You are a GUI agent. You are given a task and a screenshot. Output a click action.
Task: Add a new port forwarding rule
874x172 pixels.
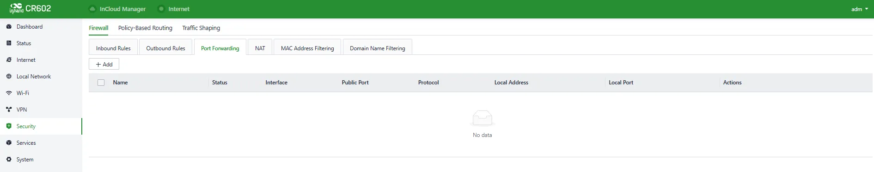104,64
